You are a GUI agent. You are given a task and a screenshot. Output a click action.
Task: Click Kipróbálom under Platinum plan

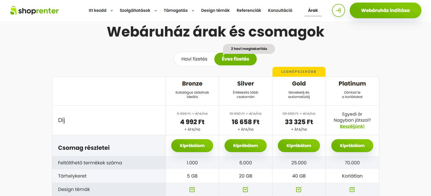352,146
